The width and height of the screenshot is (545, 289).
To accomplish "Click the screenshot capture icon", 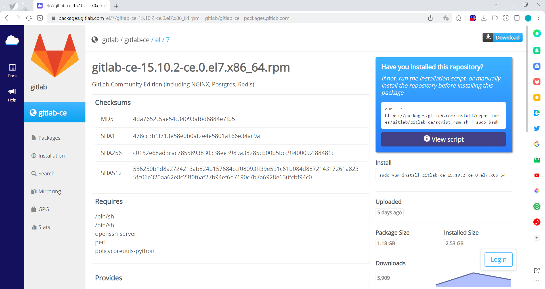I will click(506, 18).
